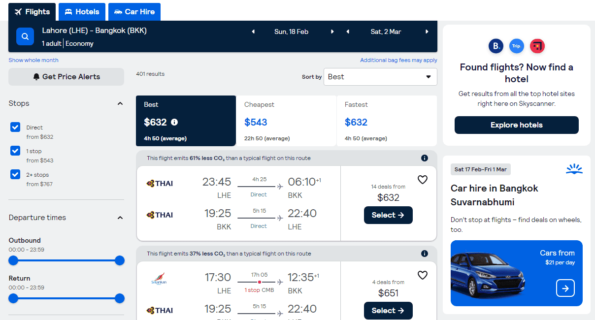Click the info icon beside $632 Best price
595x320 pixels.
174,122
